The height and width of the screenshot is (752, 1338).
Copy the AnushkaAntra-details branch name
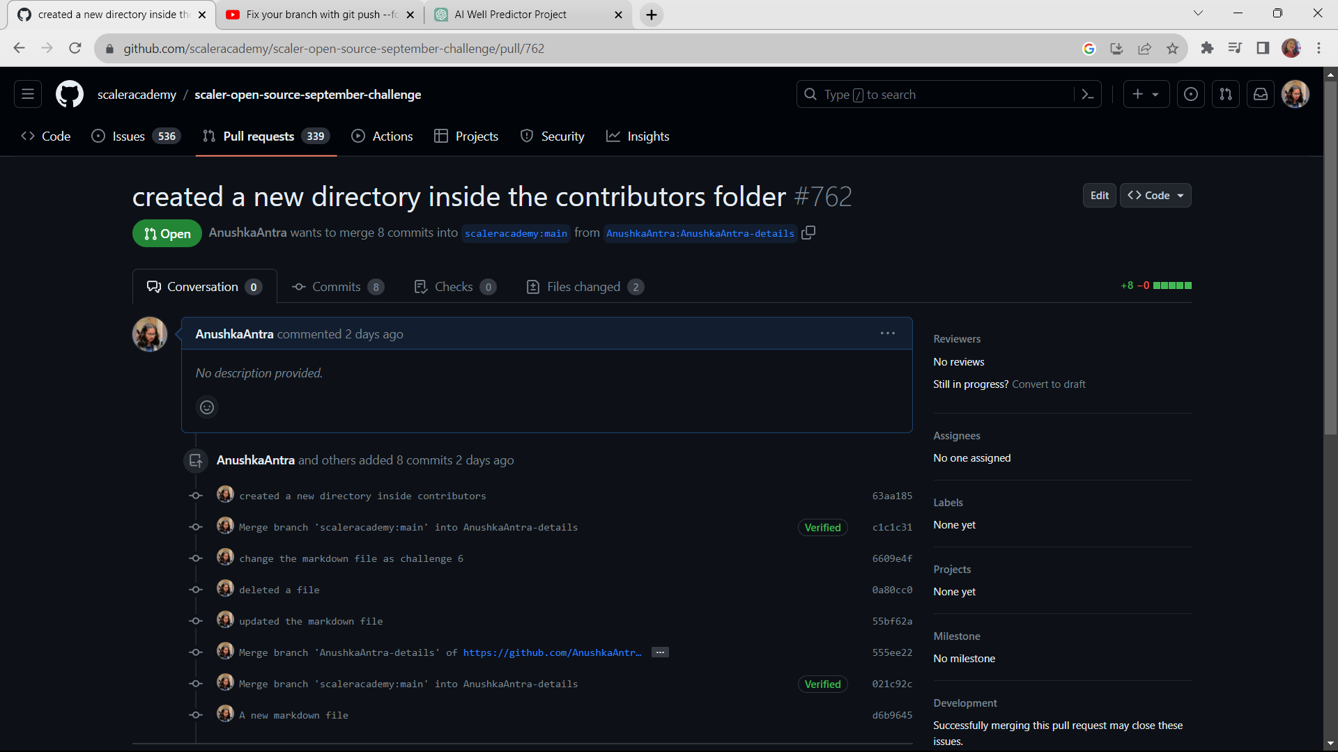point(808,233)
